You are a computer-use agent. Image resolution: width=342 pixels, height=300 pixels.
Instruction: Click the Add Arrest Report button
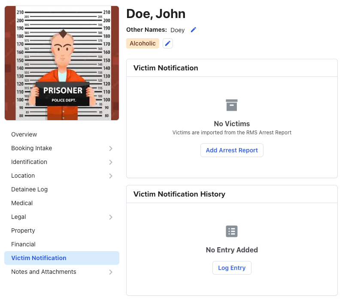coord(232,150)
